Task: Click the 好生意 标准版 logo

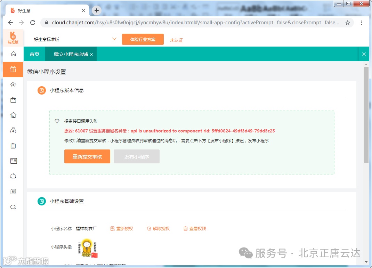Action: coord(13,38)
